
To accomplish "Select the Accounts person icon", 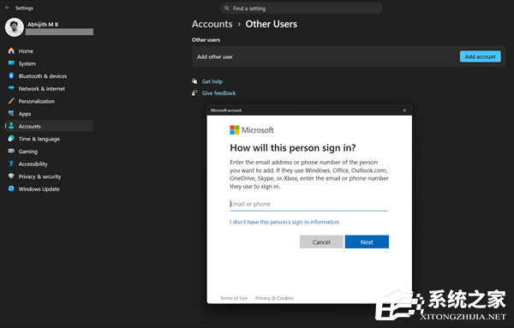I will (11, 126).
